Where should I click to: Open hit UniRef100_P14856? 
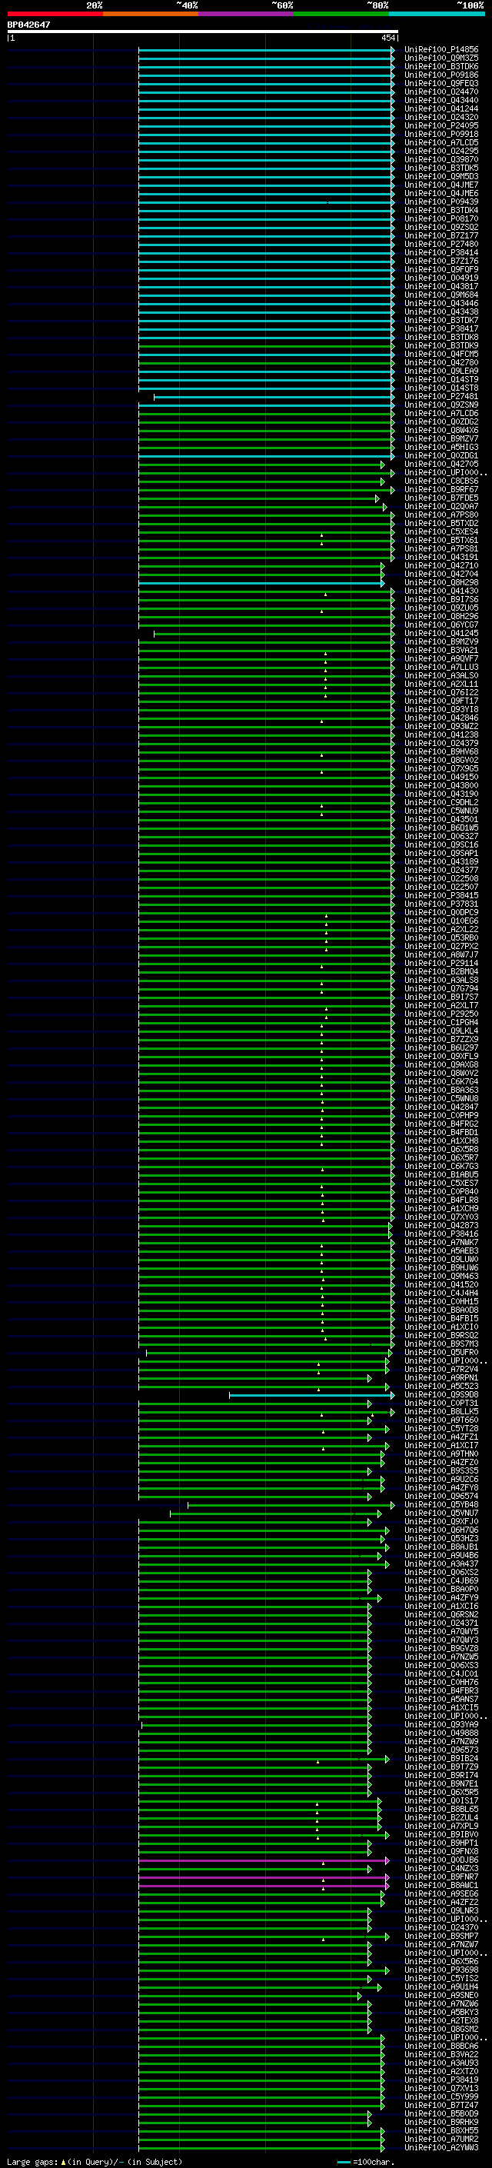coord(441,50)
